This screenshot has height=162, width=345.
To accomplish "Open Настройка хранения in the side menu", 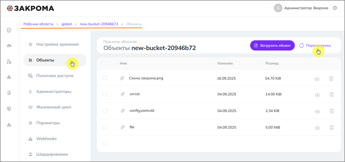I will point(57,44).
